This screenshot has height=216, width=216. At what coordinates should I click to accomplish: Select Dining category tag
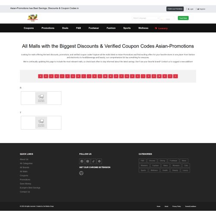pyautogui.click(x=162, y=161)
